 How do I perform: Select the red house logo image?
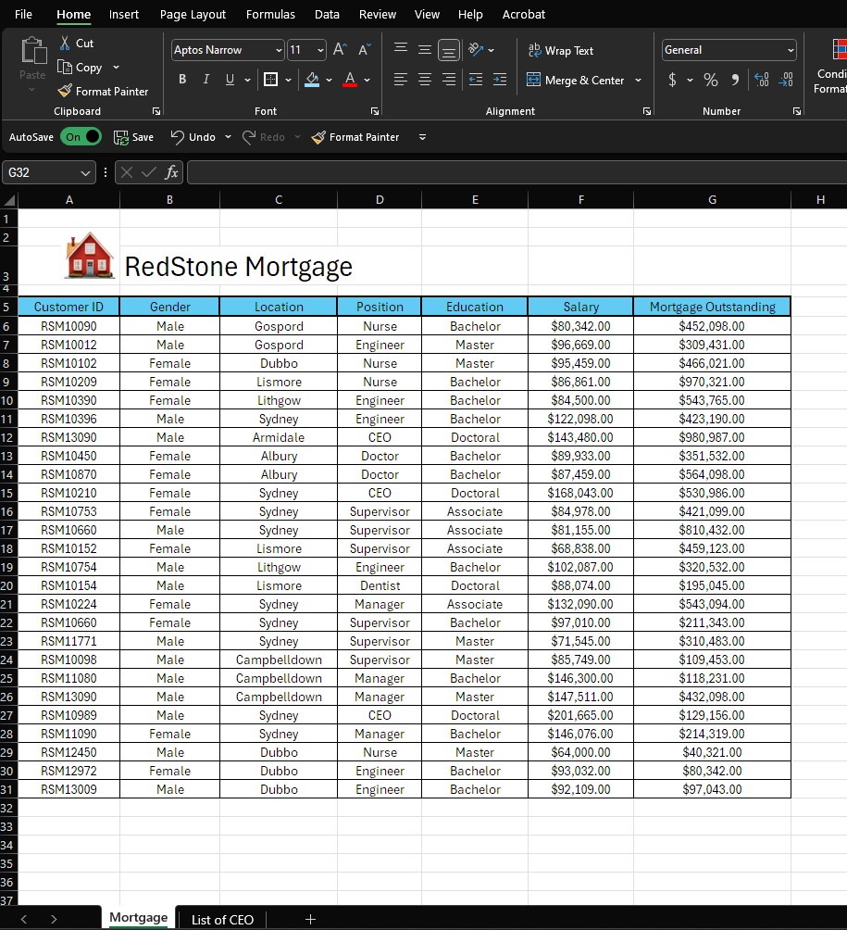(x=89, y=255)
